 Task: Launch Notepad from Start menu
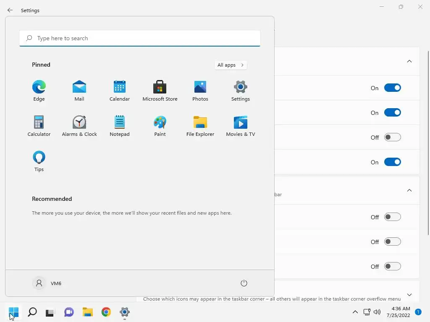click(120, 126)
